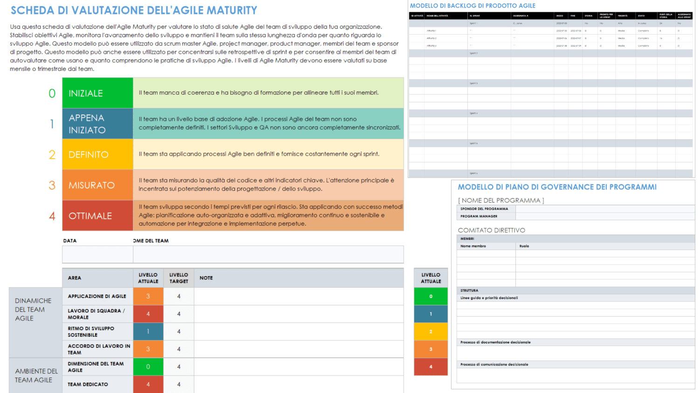Click target level 4 for APPLICAZIONE DI AGILE
Image resolution: width=699 pixels, height=393 pixels.
(x=179, y=296)
